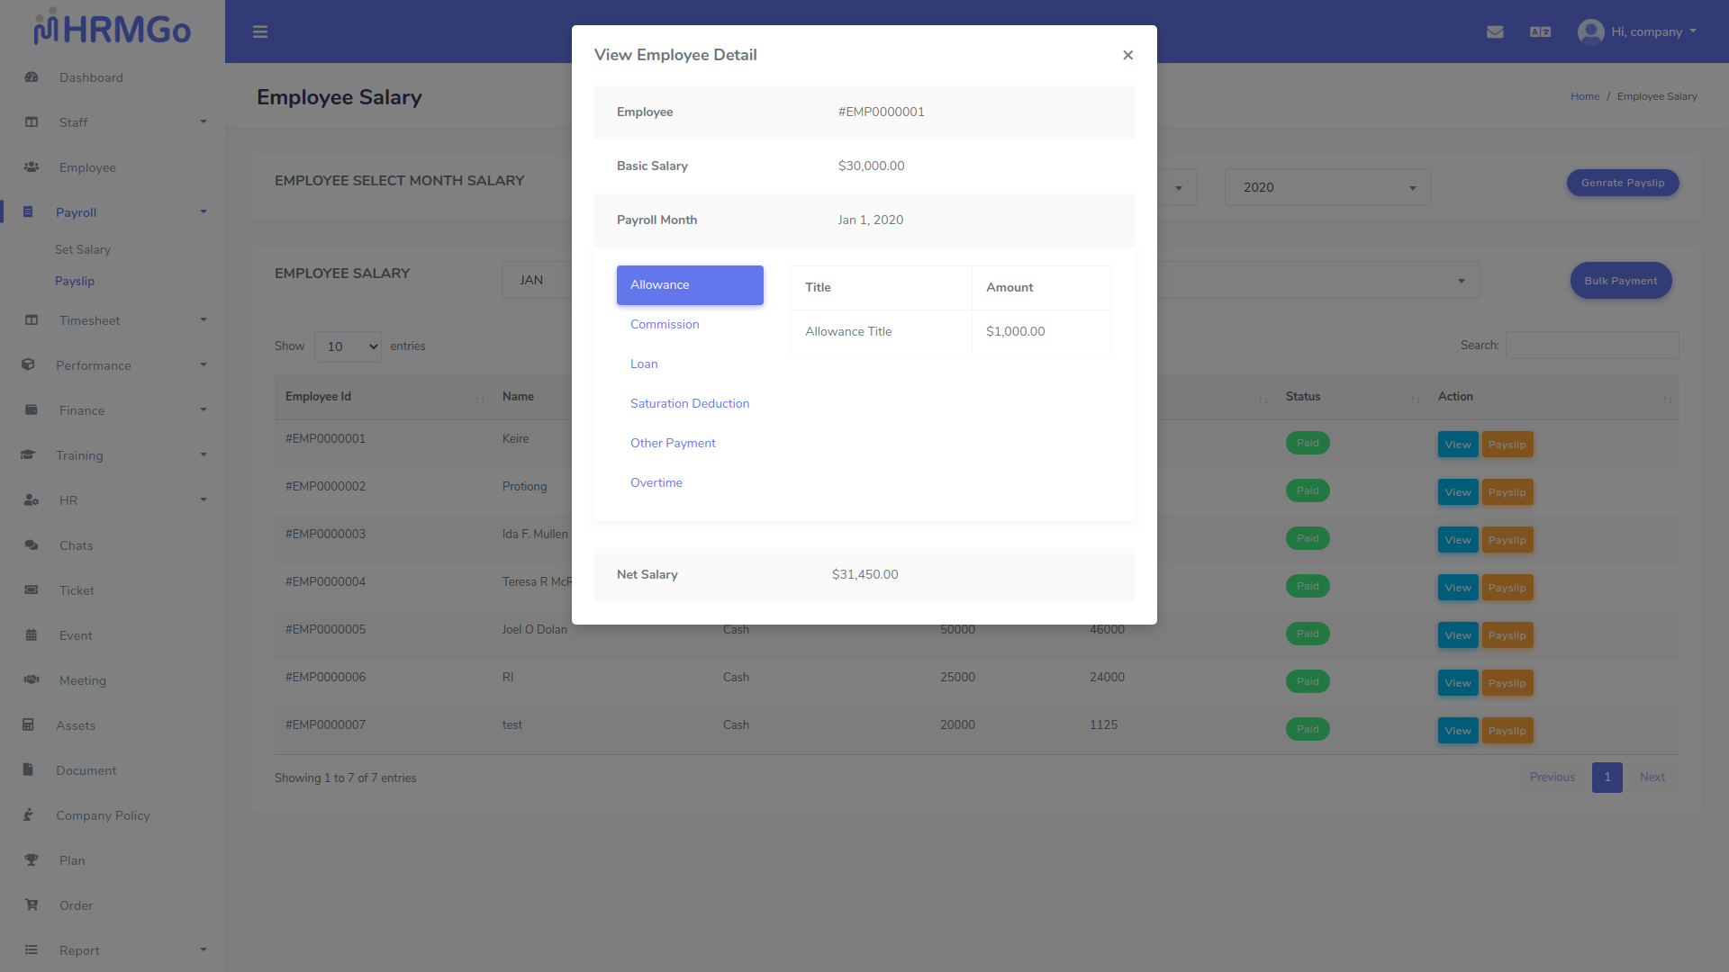The image size is (1729, 972).
Task: Click Paid status badge for #EMP0000004
Action: click(x=1308, y=586)
